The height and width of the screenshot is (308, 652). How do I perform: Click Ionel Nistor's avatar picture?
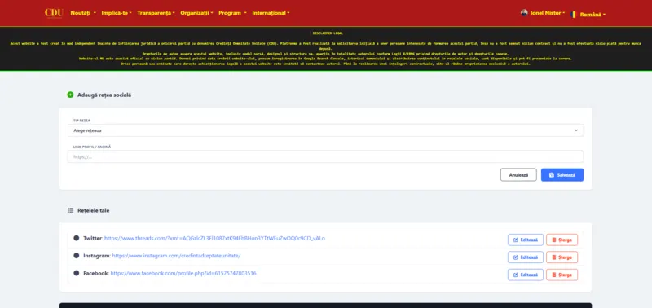coord(524,13)
